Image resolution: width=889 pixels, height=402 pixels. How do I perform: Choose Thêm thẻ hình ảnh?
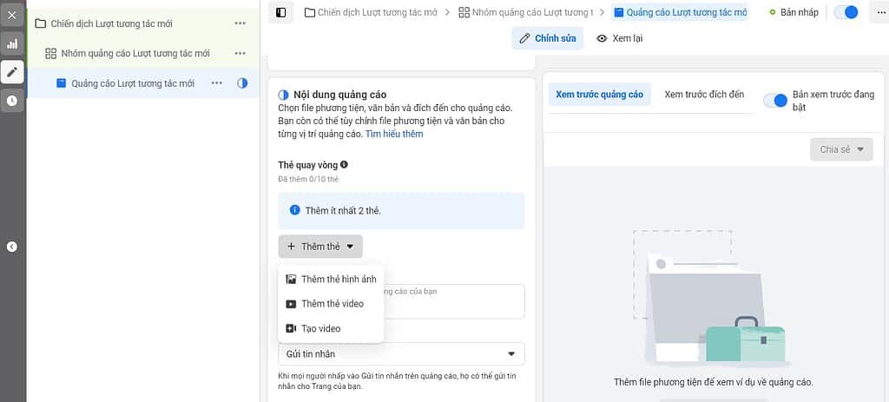coord(331,279)
